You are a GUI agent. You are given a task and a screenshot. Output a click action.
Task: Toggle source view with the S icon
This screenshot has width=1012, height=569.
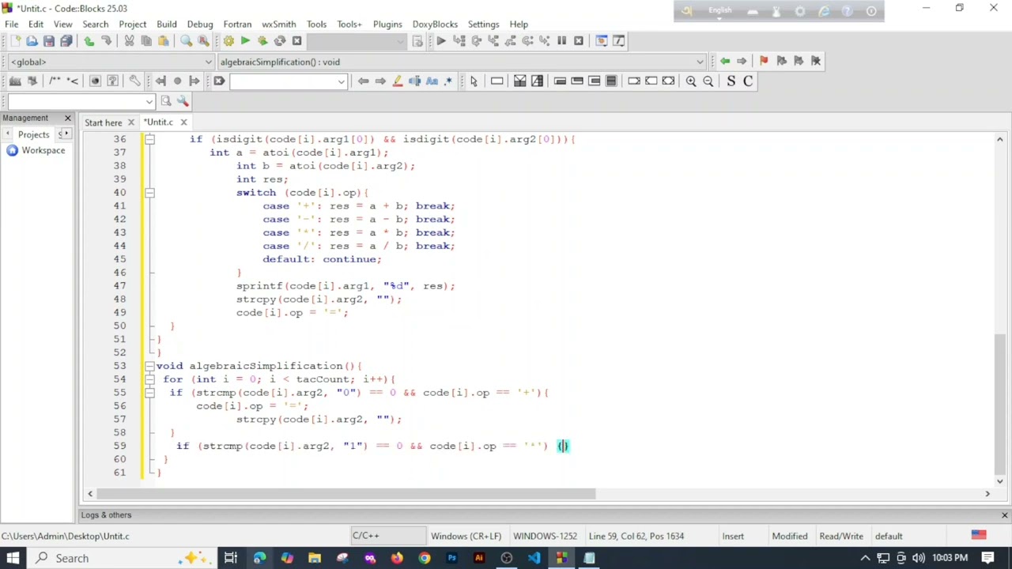tap(731, 81)
